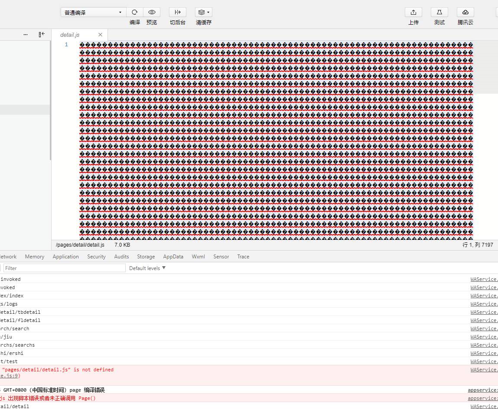Click the editor minimap
Viewport: 498px width, 409px height.
click(485, 67)
